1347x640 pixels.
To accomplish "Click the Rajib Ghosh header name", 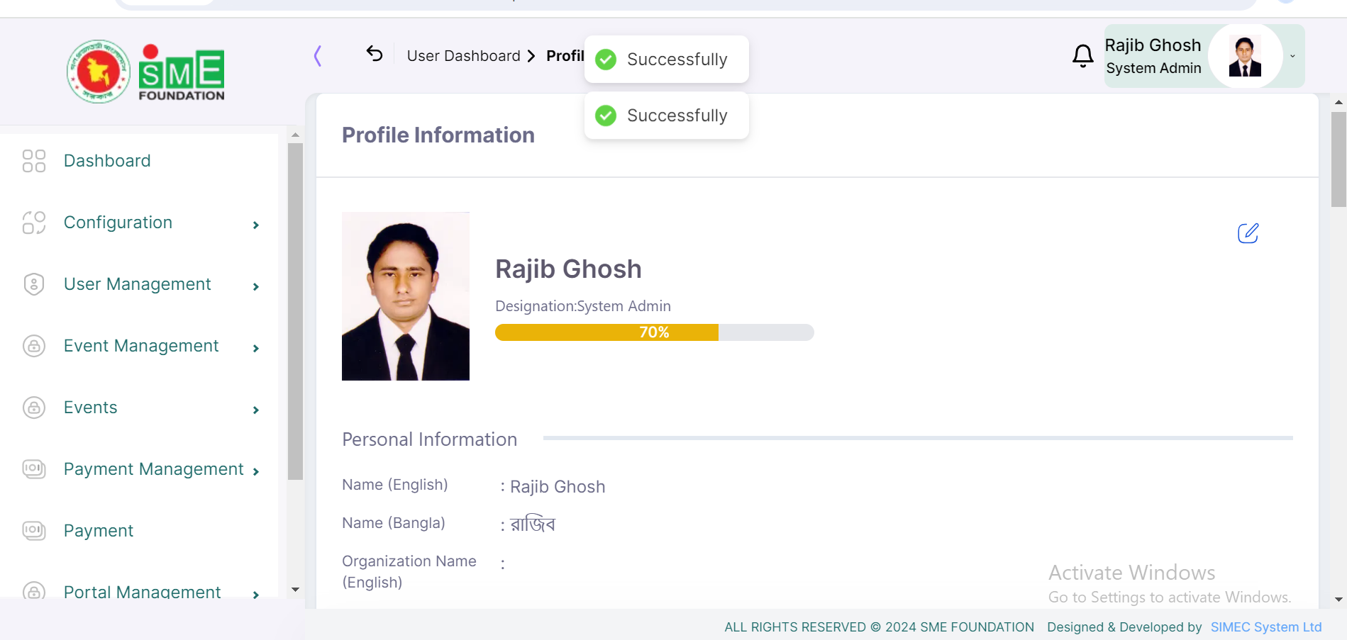I will click(1153, 45).
